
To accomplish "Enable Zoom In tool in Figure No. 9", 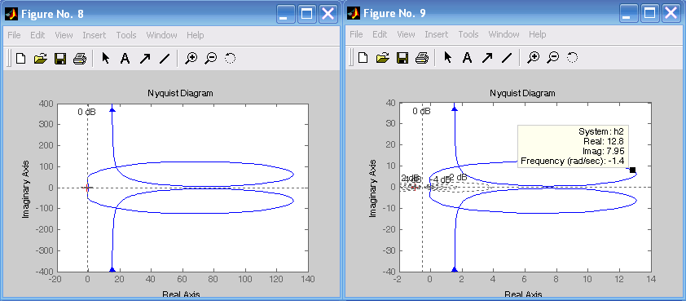I will [534, 57].
